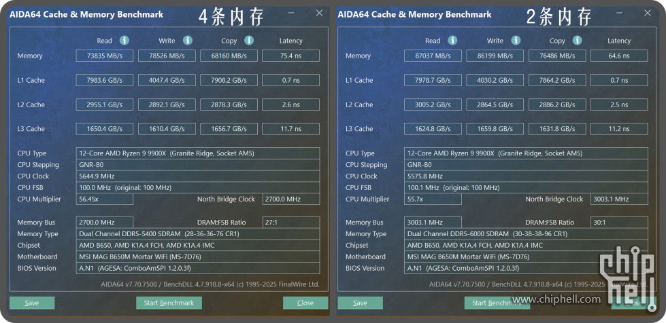
Task: Click North Bridge Clock 2700.0 MHz
Action: [291, 199]
